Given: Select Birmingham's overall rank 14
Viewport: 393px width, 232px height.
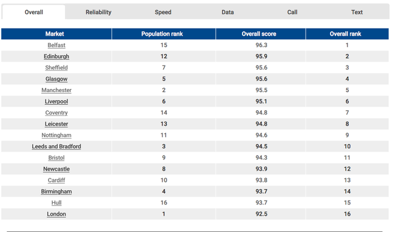Looking at the screenshot, I should click(347, 191).
